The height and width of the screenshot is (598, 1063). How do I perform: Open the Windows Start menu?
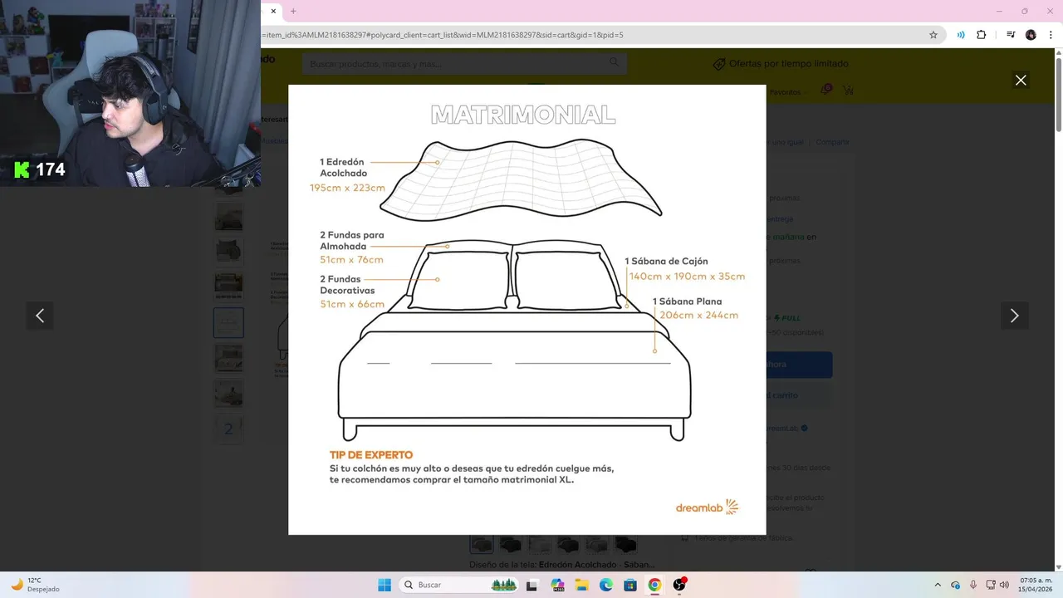point(385,585)
